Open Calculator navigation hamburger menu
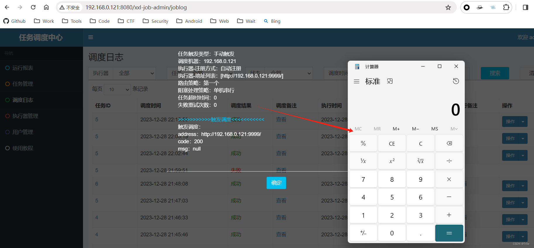Screen dimensions: 534x248 click(x=356, y=81)
